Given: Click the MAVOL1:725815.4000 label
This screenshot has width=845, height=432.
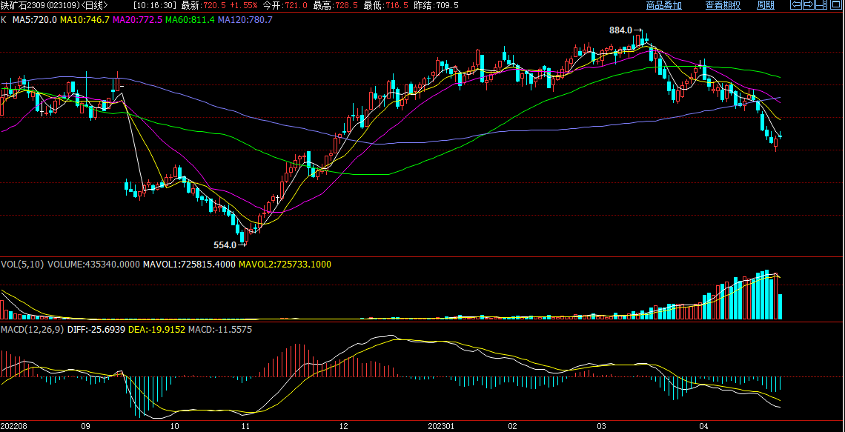Looking at the screenshot, I should [x=188, y=265].
